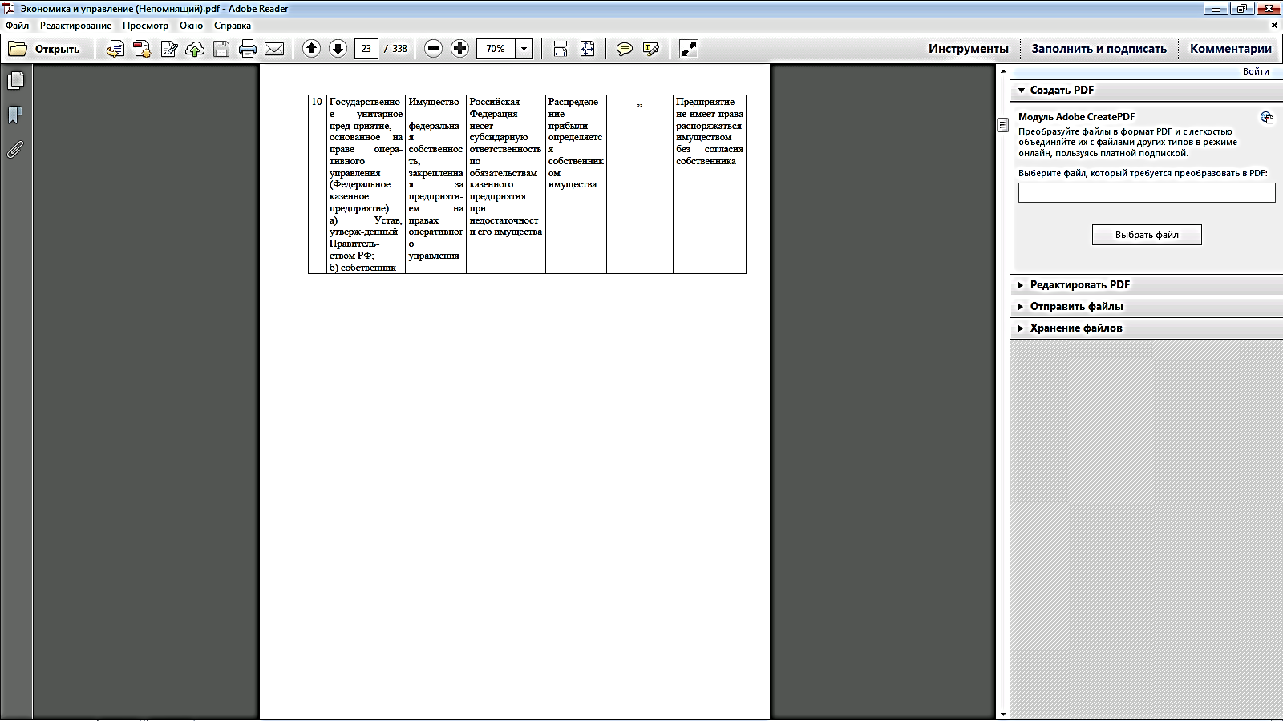Screen dimensions: 1283x721
Task: Open the Заполнить и подписать pane
Action: pyautogui.click(x=1099, y=49)
